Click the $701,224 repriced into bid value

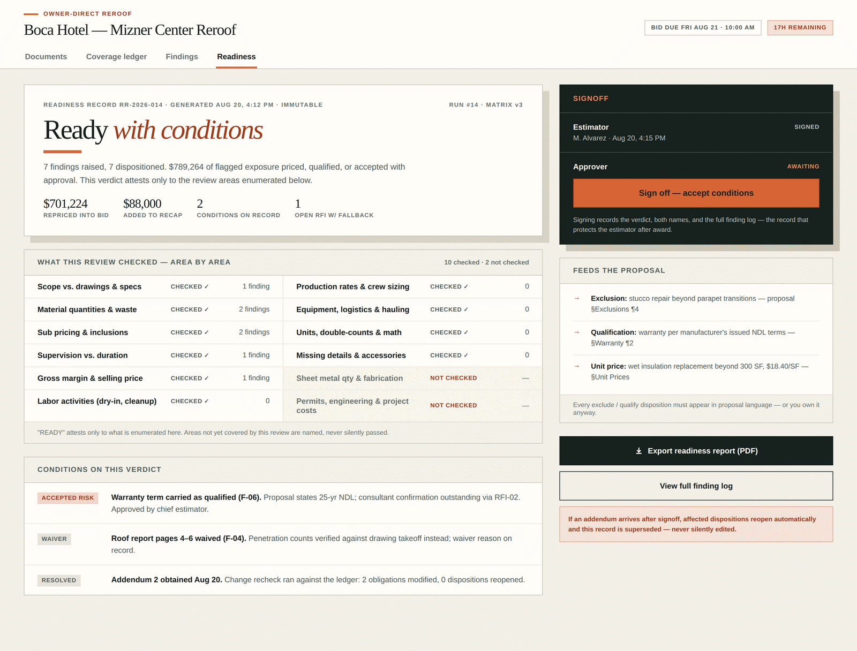point(65,204)
